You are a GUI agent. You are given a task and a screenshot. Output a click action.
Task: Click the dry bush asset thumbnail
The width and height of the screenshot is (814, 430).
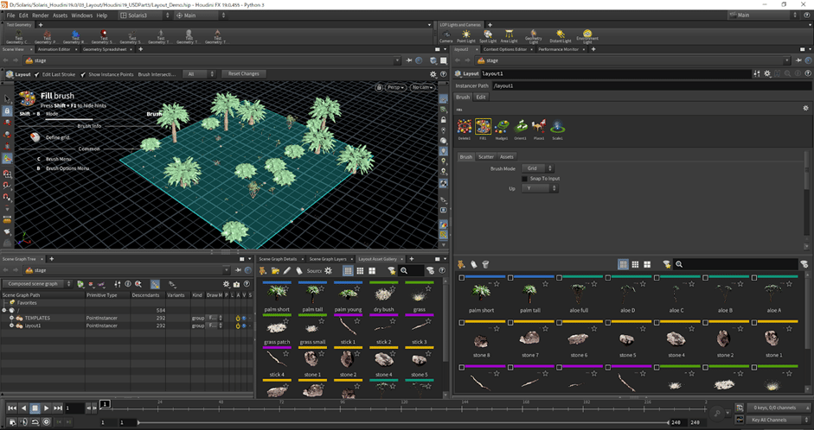point(384,294)
